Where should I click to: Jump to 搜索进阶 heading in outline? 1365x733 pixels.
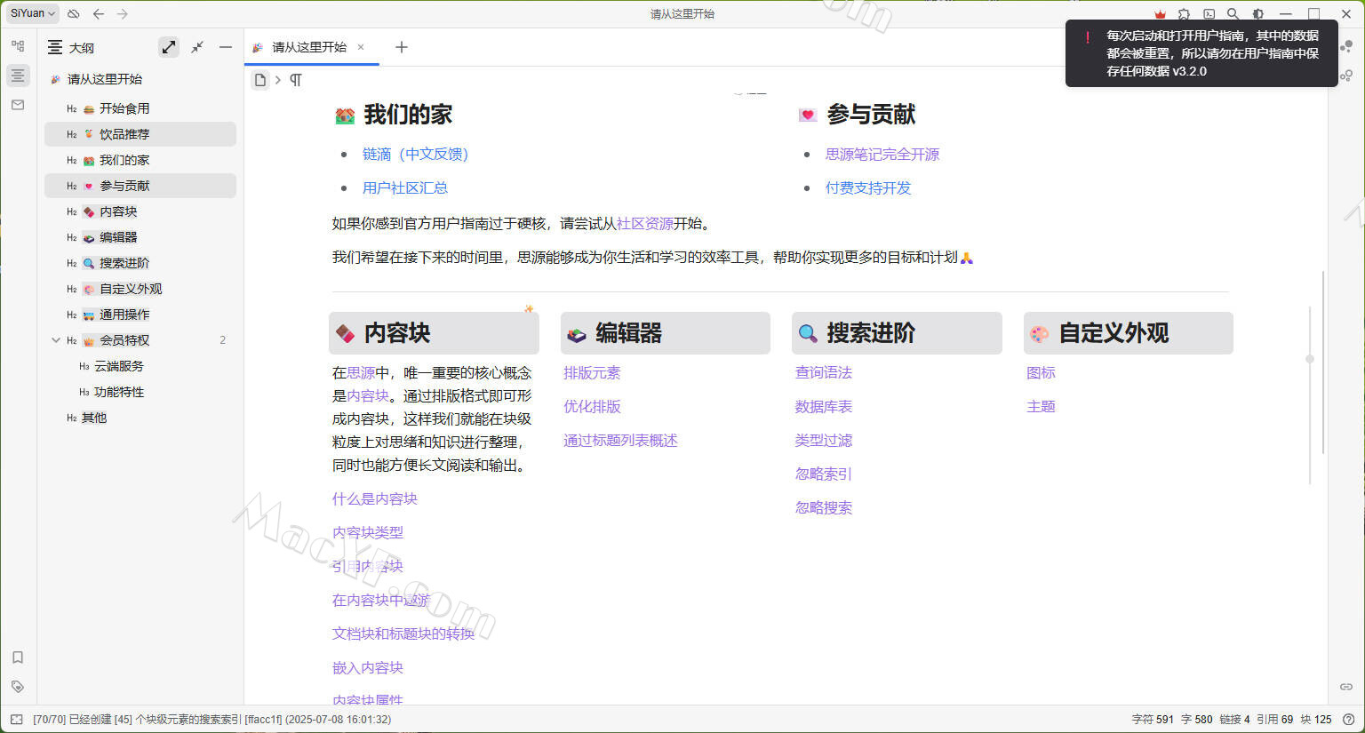coord(140,263)
